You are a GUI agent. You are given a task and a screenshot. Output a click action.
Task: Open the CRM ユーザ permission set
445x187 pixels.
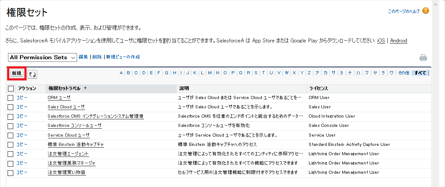(x=59, y=98)
